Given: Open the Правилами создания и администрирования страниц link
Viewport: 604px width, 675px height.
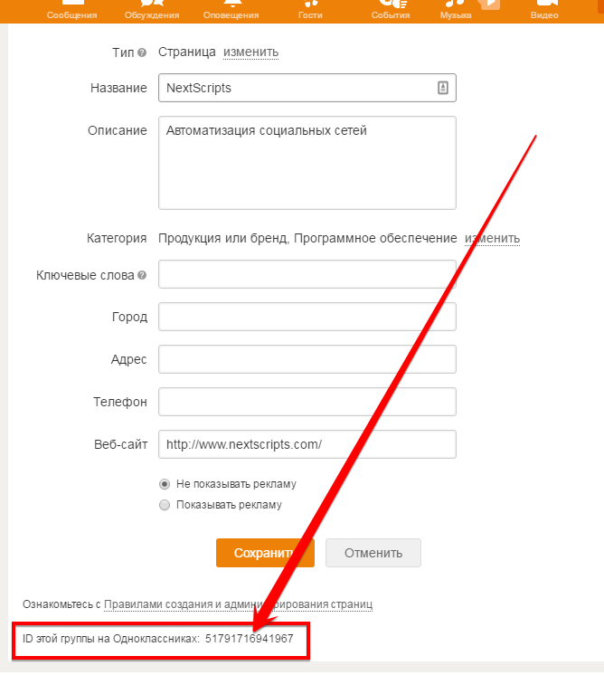Looking at the screenshot, I should pos(239,604).
